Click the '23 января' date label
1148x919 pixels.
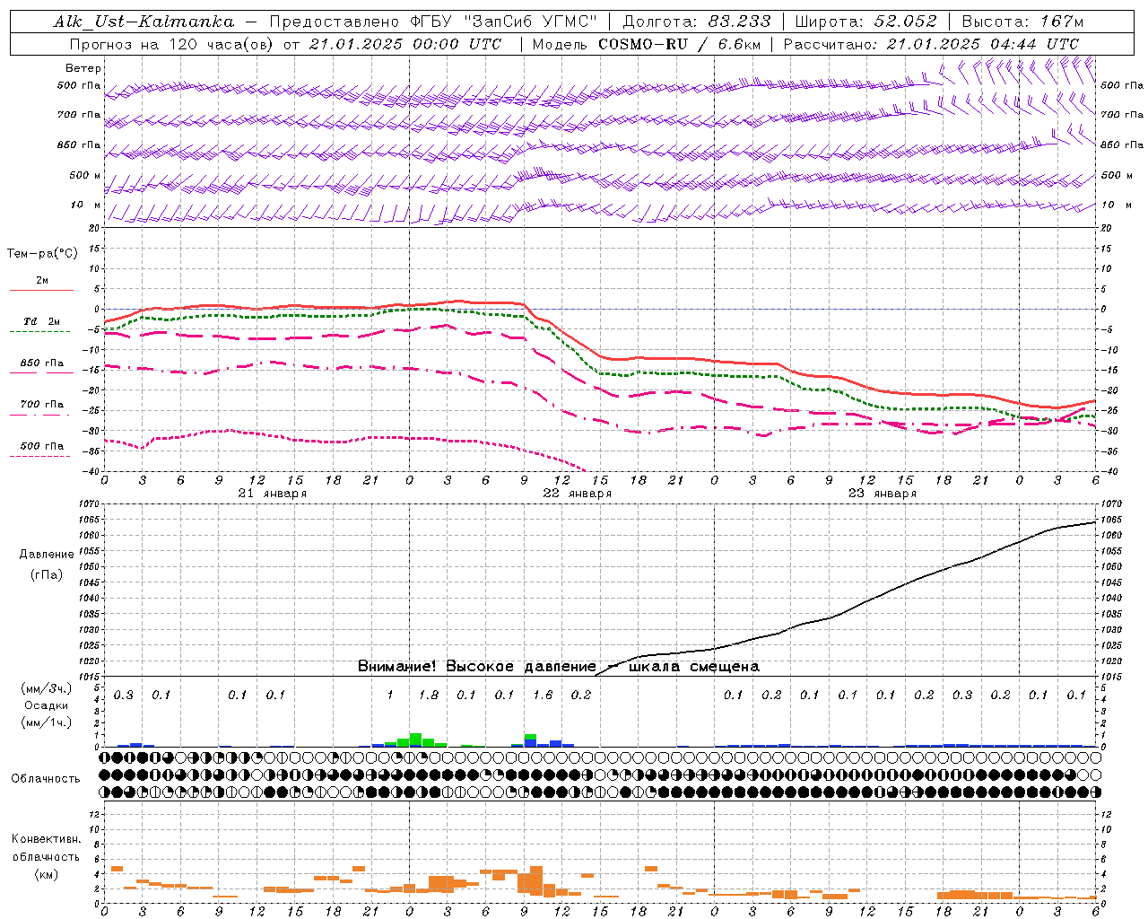pos(883,494)
